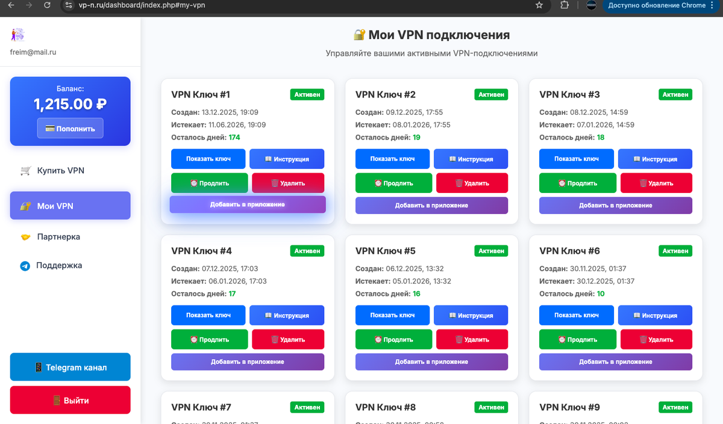Screen dimensions: 723x424
Task: Reload the page using the refresh icon
Action: 48,5
